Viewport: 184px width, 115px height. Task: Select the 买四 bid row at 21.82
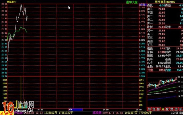click(165, 41)
